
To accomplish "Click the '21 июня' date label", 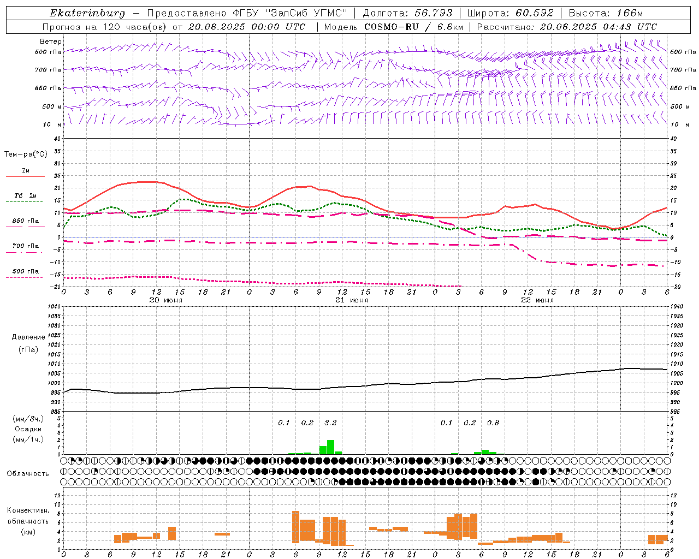I will point(352,300).
